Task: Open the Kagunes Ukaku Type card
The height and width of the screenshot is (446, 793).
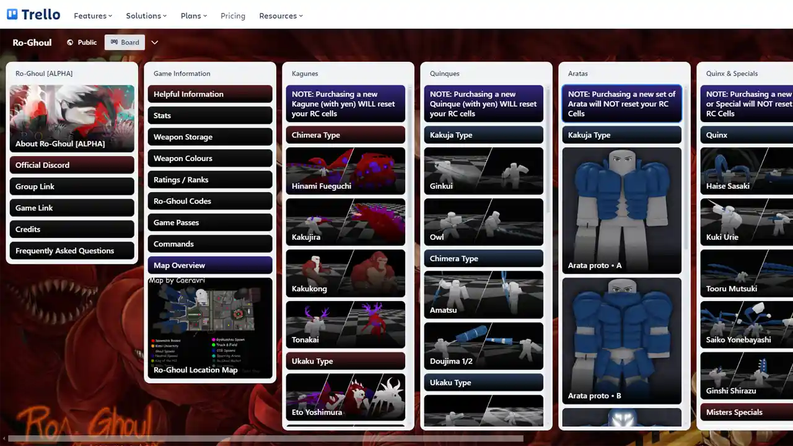Action: [x=346, y=361]
